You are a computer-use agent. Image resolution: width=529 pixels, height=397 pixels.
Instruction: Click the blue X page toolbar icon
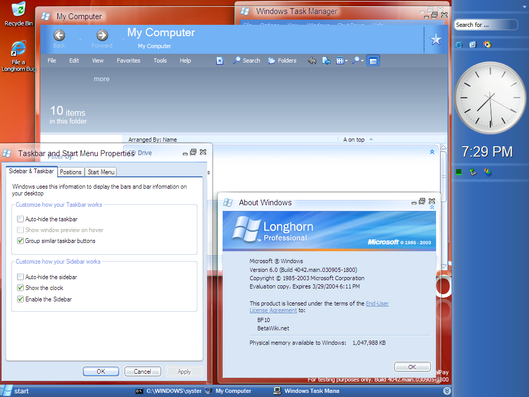(x=220, y=61)
